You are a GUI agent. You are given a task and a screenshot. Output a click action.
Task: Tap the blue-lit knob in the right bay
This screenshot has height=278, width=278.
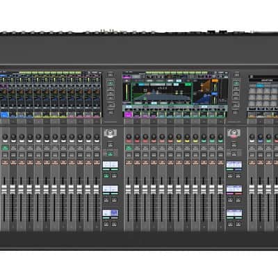pos(261,137)
